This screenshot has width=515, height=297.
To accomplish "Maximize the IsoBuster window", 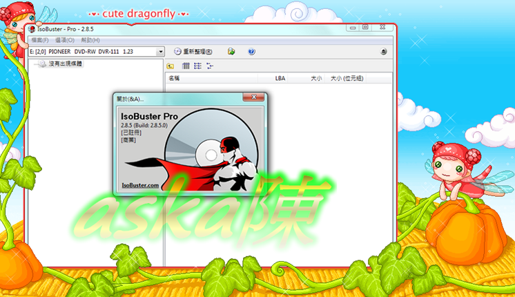I will pyautogui.click(x=365, y=28).
